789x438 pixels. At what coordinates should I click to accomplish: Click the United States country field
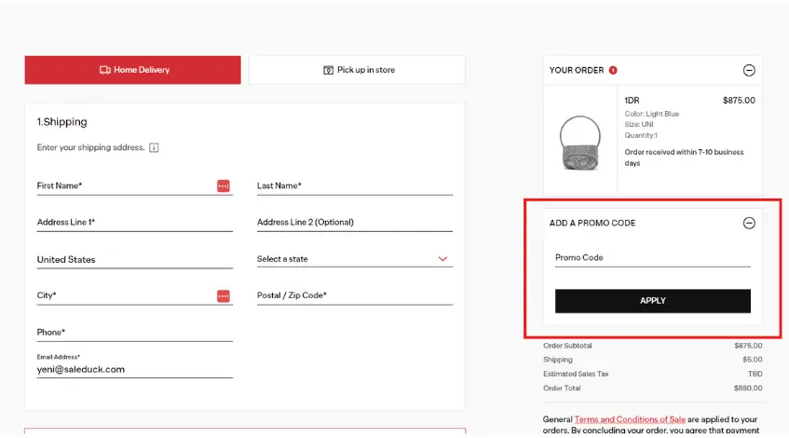pyautogui.click(x=134, y=260)
